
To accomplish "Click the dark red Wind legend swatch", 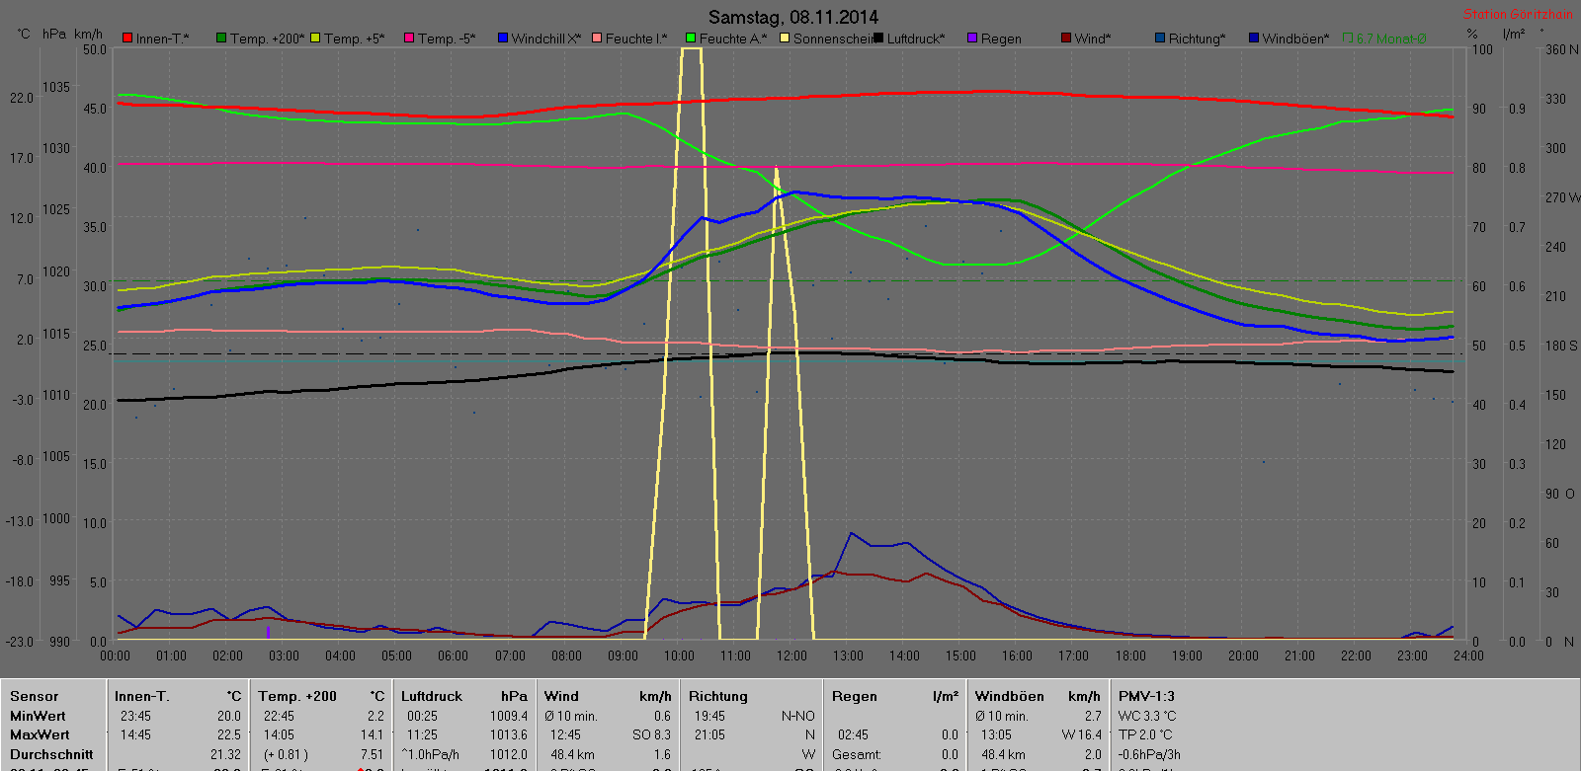I will point(1066,39).
